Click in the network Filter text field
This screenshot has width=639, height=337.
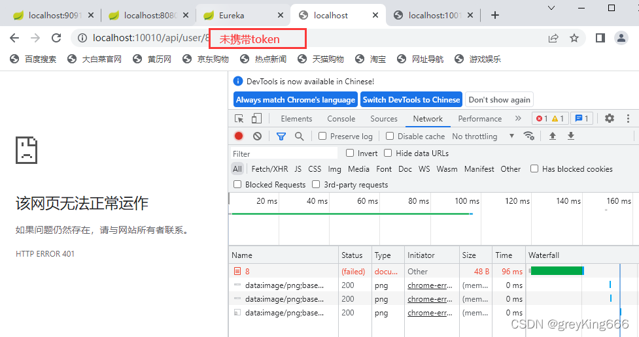pyautogui.click(x=284, y=153)
